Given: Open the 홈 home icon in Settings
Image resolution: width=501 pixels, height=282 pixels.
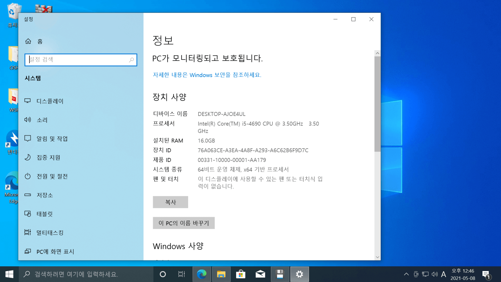Looking at the screenshot, I should [x=28, y=41].
